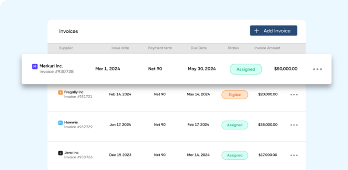This screenshot has width=348, height=170.
Task: Click the $50,000.00 invoice amount
Action: pos(286,69)
